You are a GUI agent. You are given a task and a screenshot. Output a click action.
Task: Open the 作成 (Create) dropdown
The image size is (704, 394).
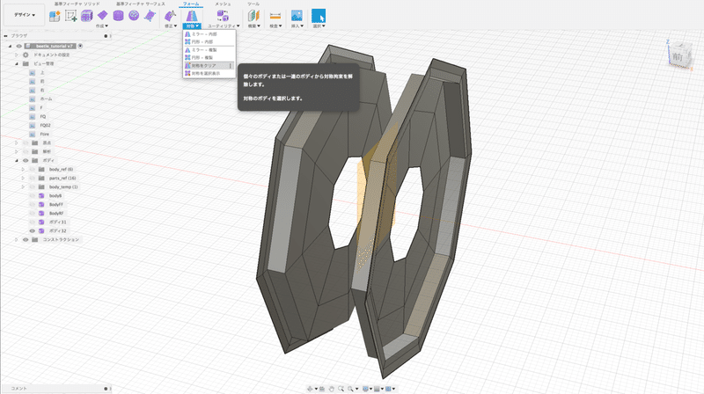click(x=102, y=26)
